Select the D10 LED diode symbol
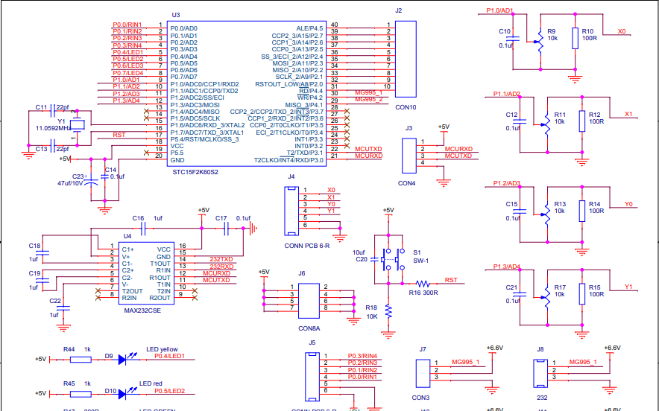This screenshot has height=411, width=659. pos(122,394)
